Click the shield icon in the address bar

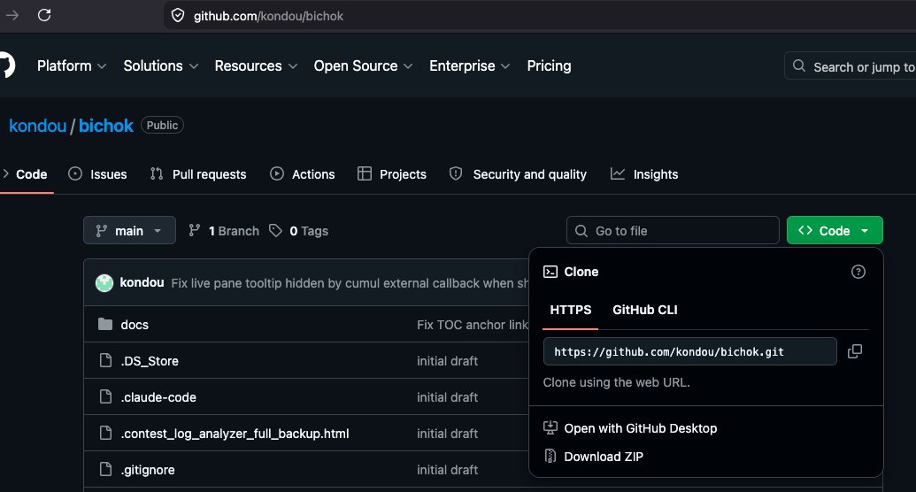click(178, 16)
